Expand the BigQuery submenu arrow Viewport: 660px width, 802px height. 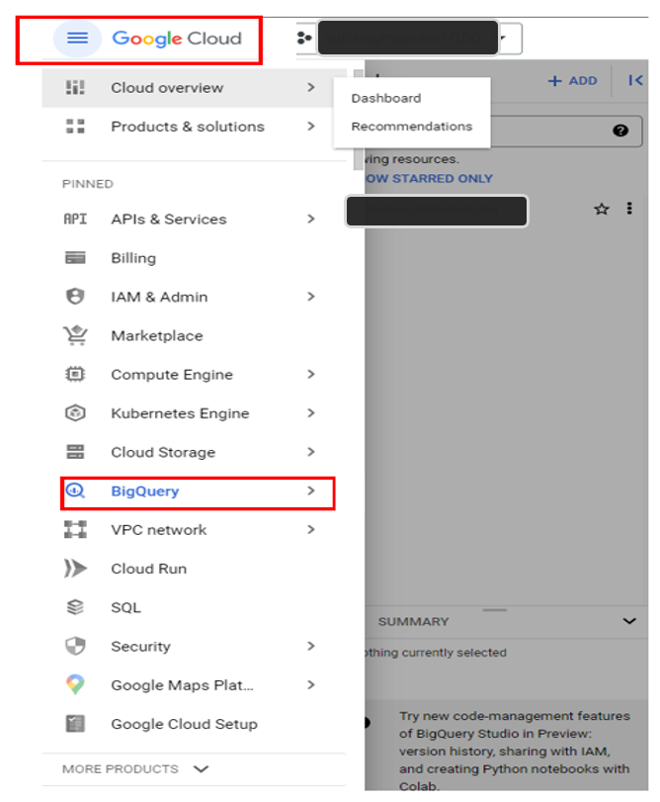tap(311, 491)
